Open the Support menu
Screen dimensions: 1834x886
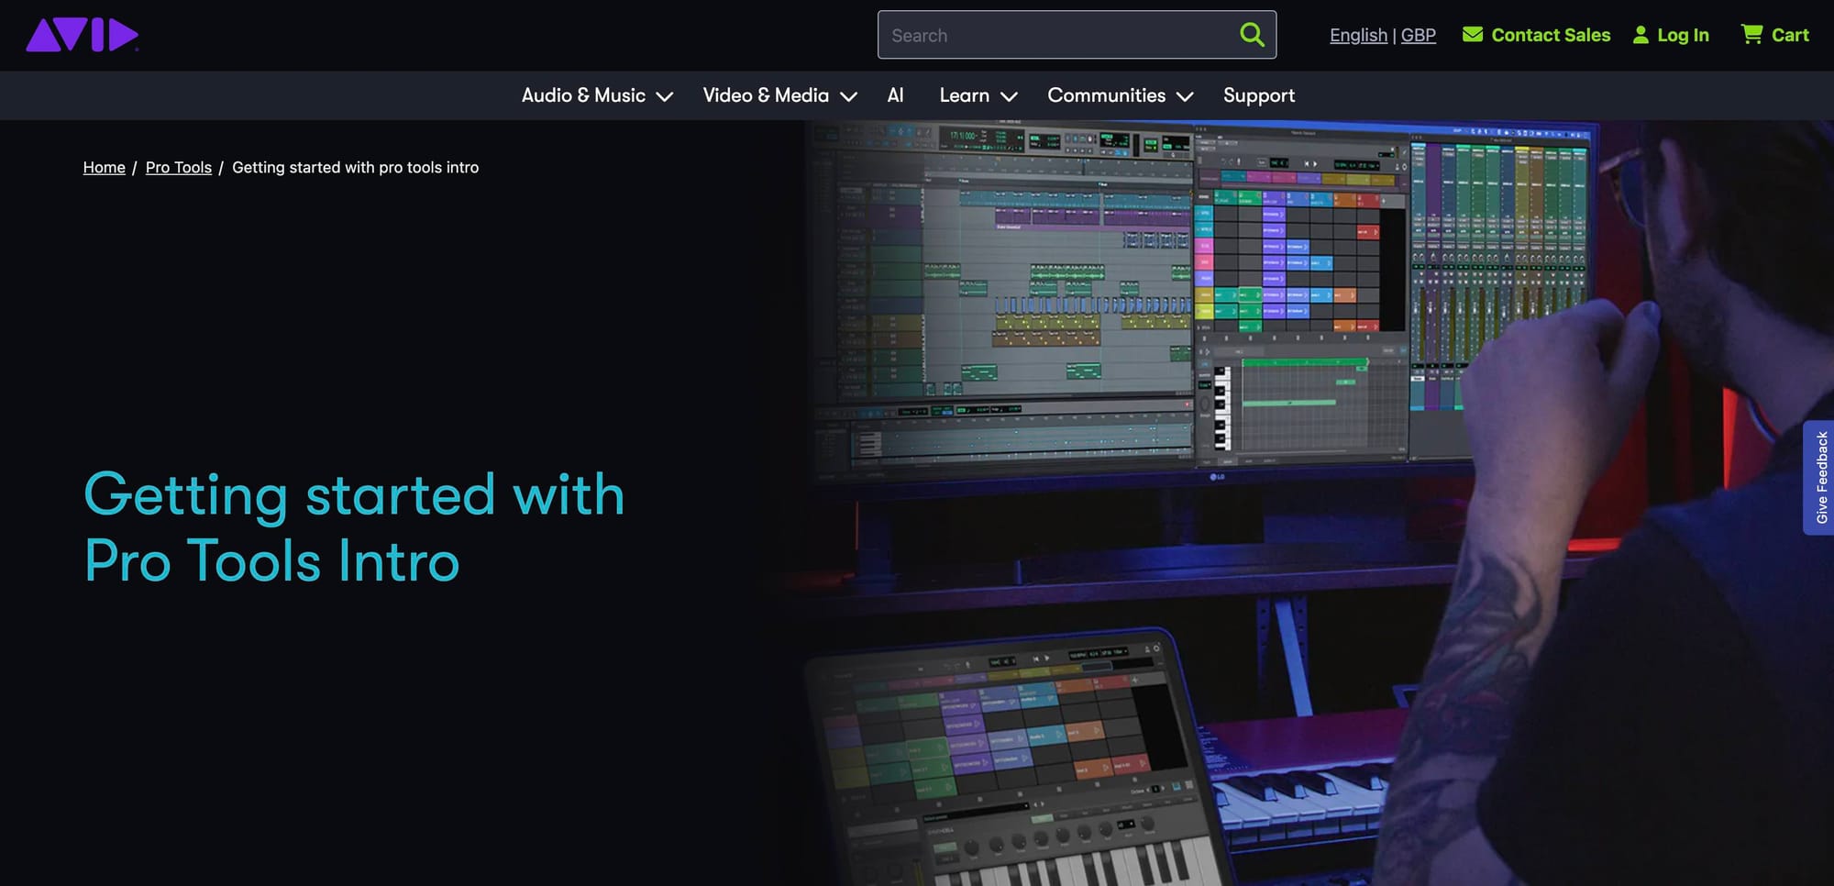[x=1258, y=95]
